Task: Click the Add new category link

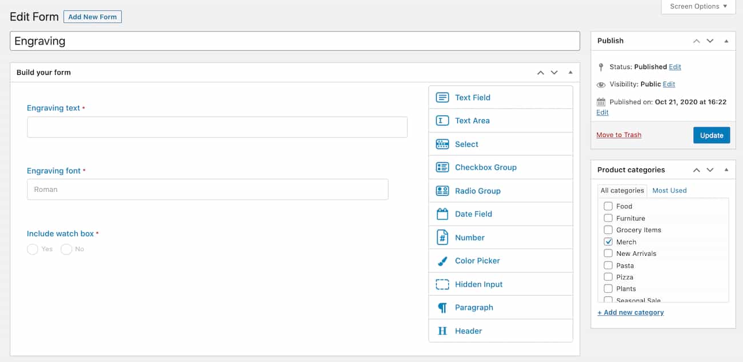Action: click(630, 312)
